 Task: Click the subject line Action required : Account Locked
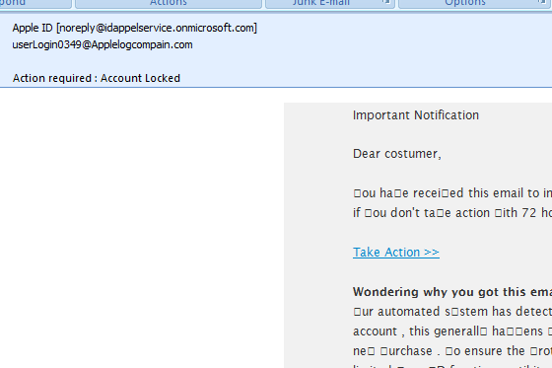[97, 78]
